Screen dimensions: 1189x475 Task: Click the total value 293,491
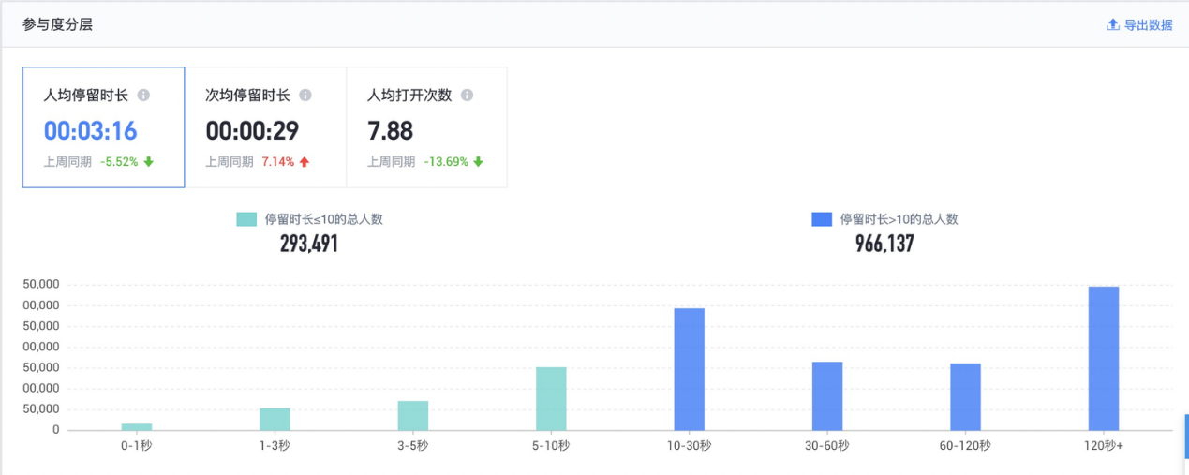tap(309, 244)
